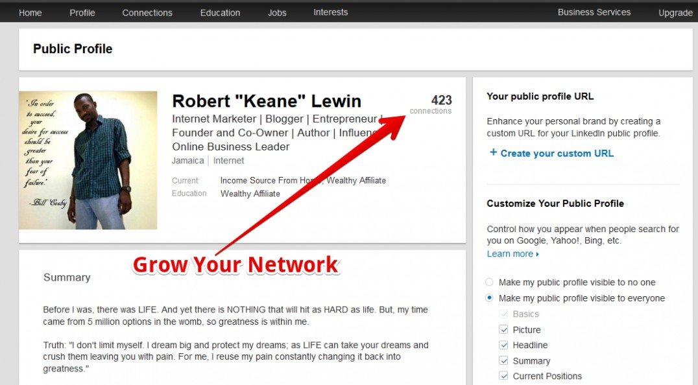Click the Summary section heading
This screenshot has width=698, height=385.
click(67, 277)
